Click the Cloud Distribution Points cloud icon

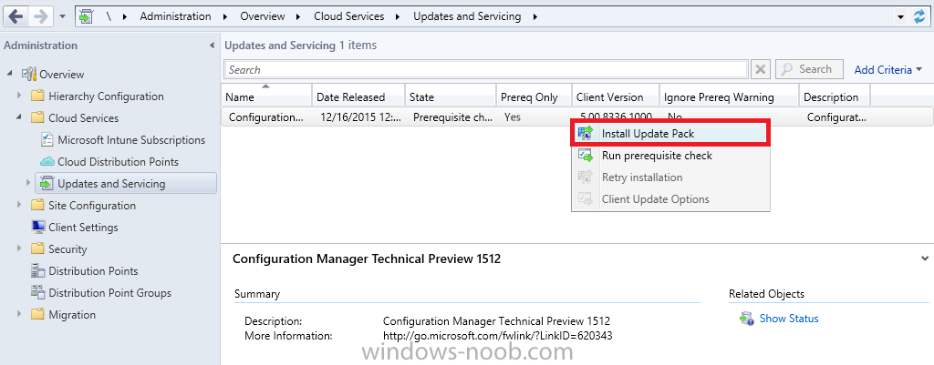47,162
